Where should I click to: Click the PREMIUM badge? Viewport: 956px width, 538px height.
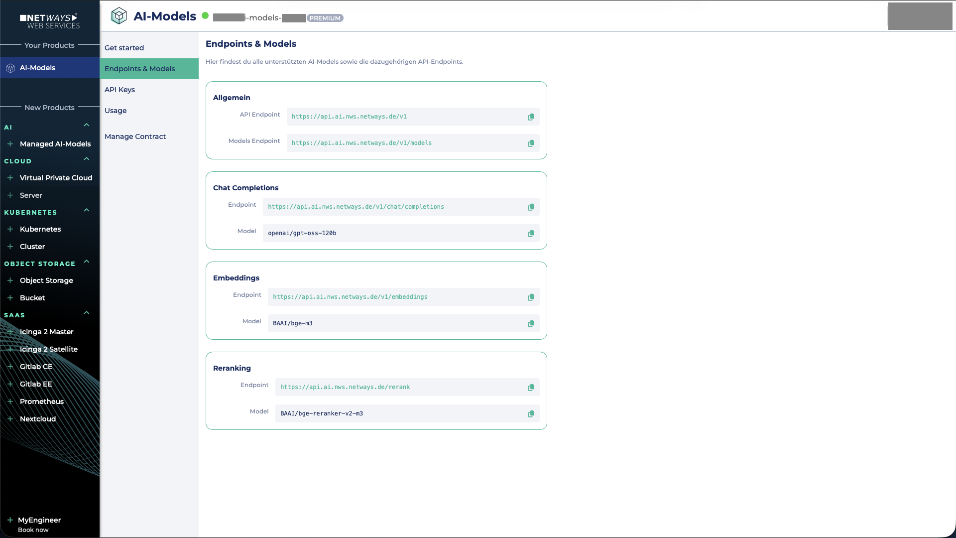325,18
